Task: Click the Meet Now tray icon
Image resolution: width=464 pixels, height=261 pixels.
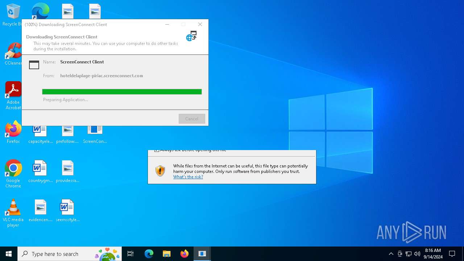Action: click(400, 254)
